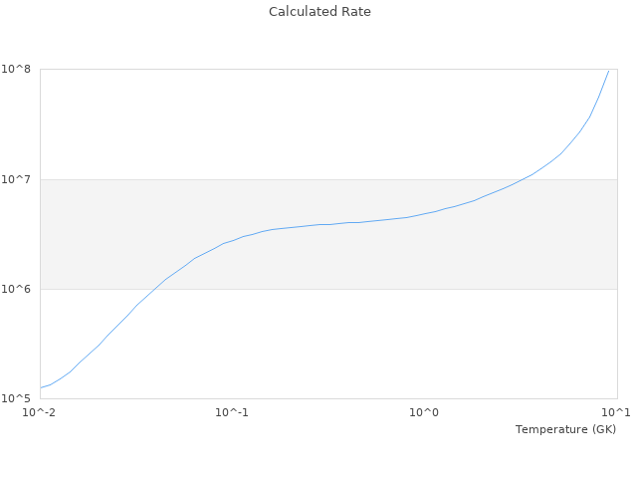Image resolution: width=637 pixels, height=478 pixels.
Task: Click the "Temperature (GK)" axis title
Action: tap(565, 429)
